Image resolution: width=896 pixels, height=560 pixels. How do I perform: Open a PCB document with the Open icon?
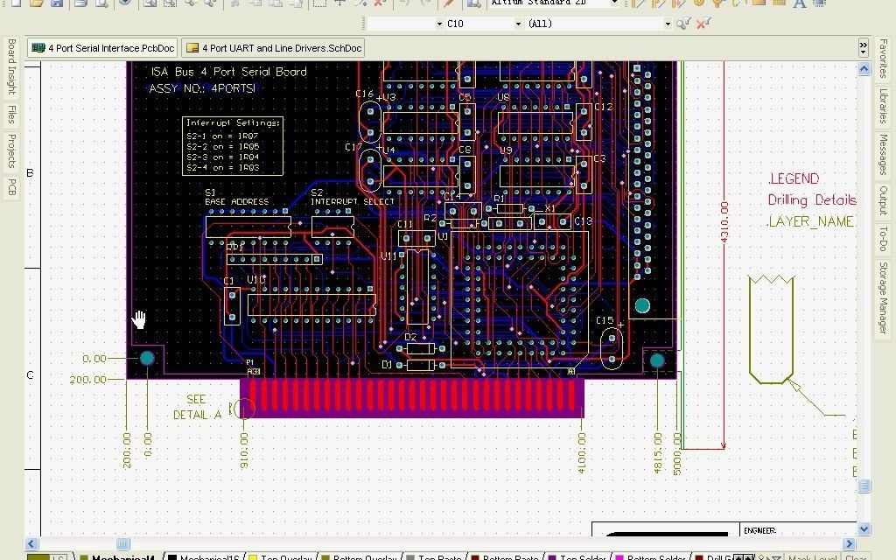click(36, 5)
